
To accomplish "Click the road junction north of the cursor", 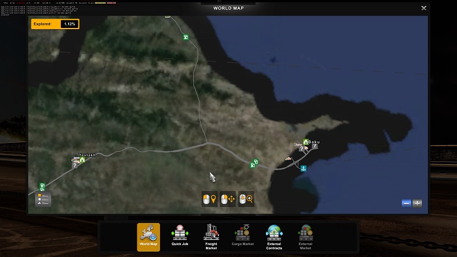I will click(207, 143).
